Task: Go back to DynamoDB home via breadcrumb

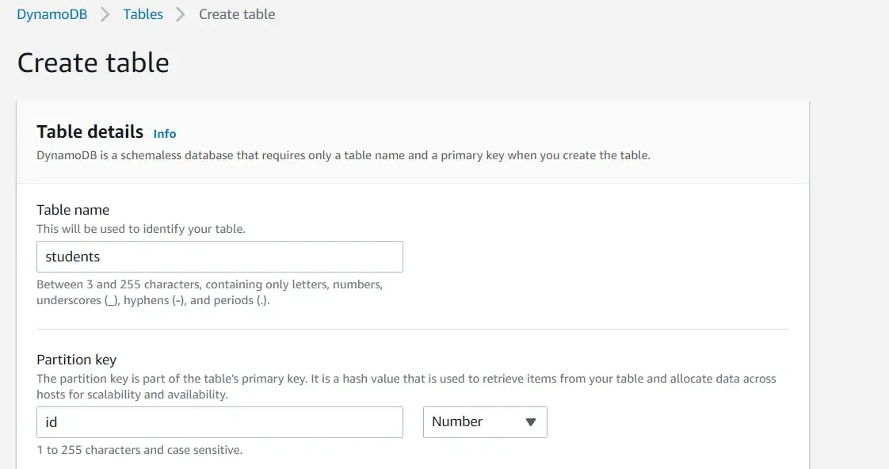Action: tap(51, 13)
